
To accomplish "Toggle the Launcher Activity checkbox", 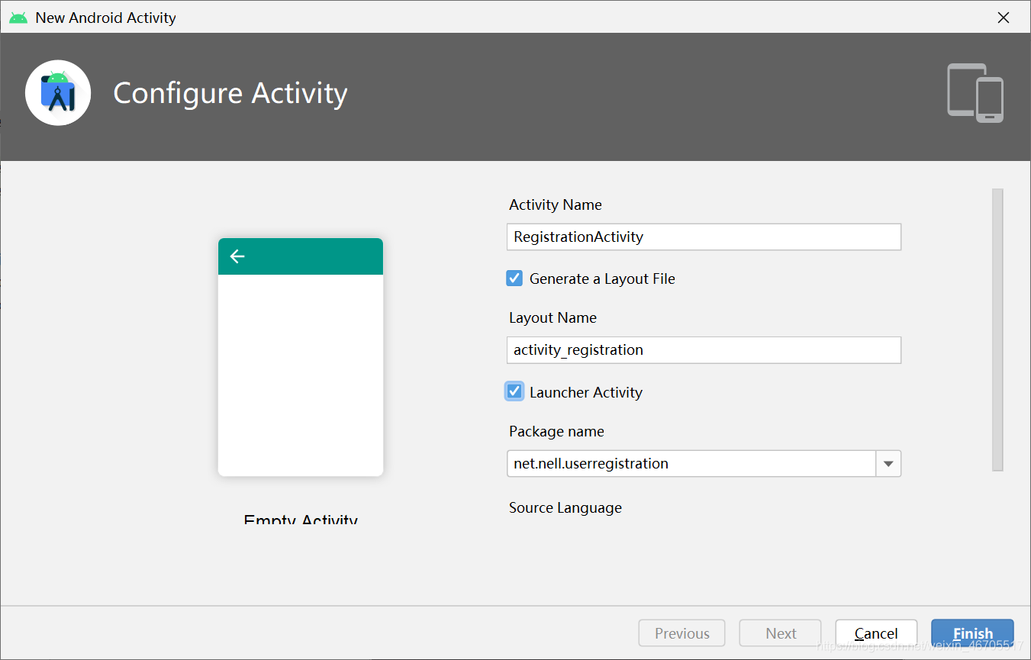I will 514,391.
